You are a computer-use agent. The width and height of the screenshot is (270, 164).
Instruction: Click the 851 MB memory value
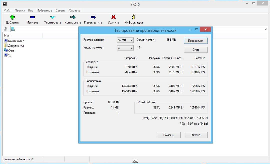click(171, 40)
